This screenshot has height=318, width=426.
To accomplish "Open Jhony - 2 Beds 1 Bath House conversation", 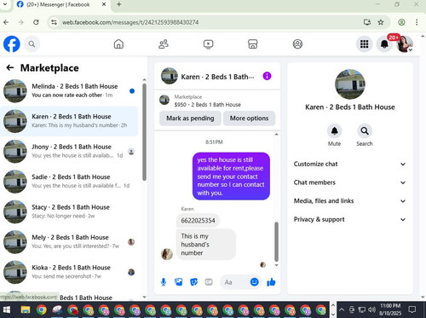I will click(x=69, y=151).
